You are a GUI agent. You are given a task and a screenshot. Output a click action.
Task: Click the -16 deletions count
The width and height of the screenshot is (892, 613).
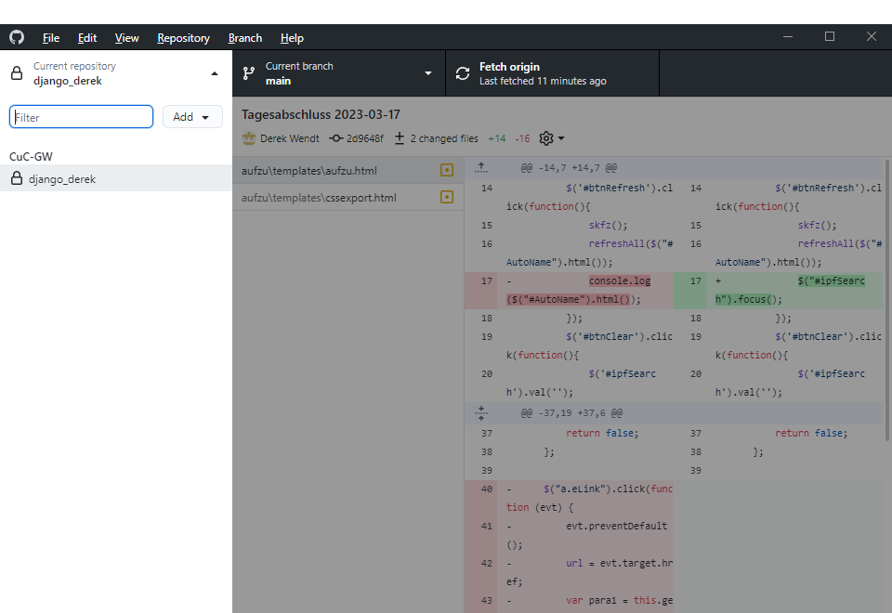(522, 138)
